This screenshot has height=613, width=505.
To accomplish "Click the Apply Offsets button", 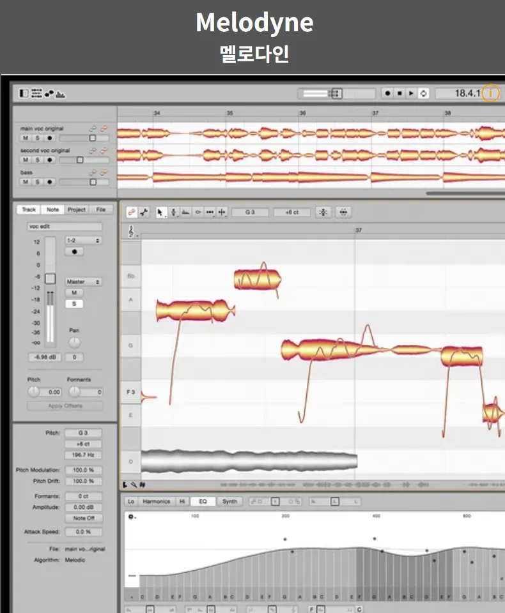I will pyautogui.click(x=65, y=406).
